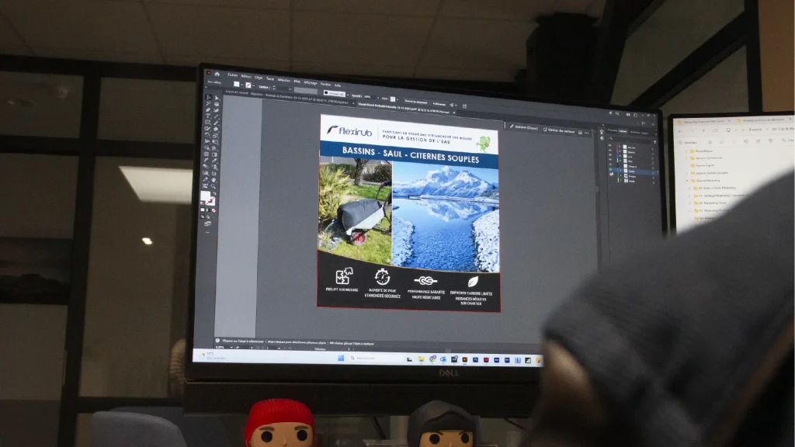Click the search icon in Illustrator's top bar
The width and height of the screenshot is (795, 447).
pos(617,113)
